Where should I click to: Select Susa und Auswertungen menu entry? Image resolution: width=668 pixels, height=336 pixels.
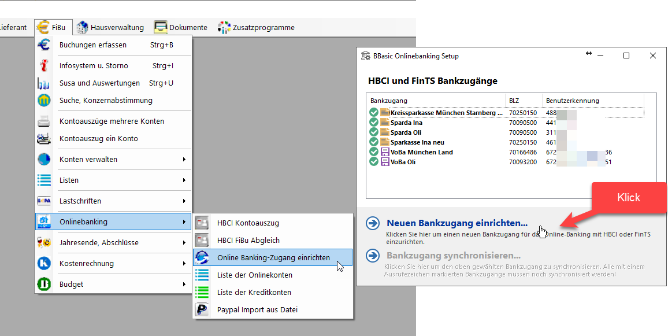point(113,83)
